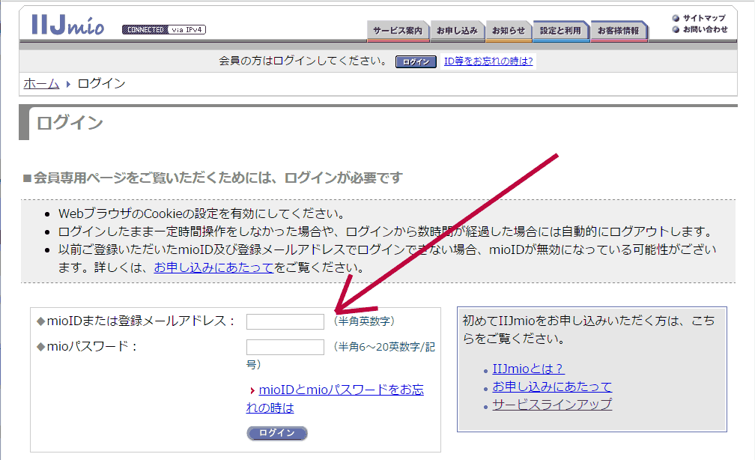This screenshot has width=755, height=460.
Task: Click お申し込みにあたって in the newcomer box
Action: [551, 387]
